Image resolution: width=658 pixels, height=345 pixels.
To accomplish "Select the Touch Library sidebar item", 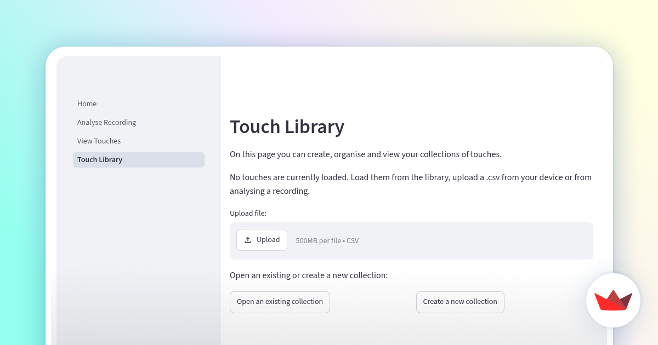I will coord(139,160).
